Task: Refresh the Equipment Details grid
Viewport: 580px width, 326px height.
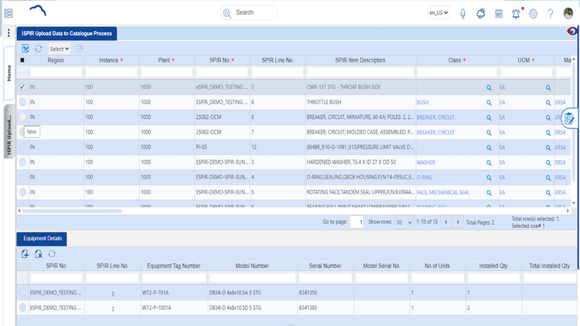Action: click(x=52, y=253)
